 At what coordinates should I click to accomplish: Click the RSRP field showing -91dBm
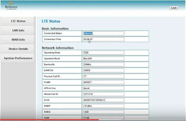pyautogui.click(x=104, y=106)
